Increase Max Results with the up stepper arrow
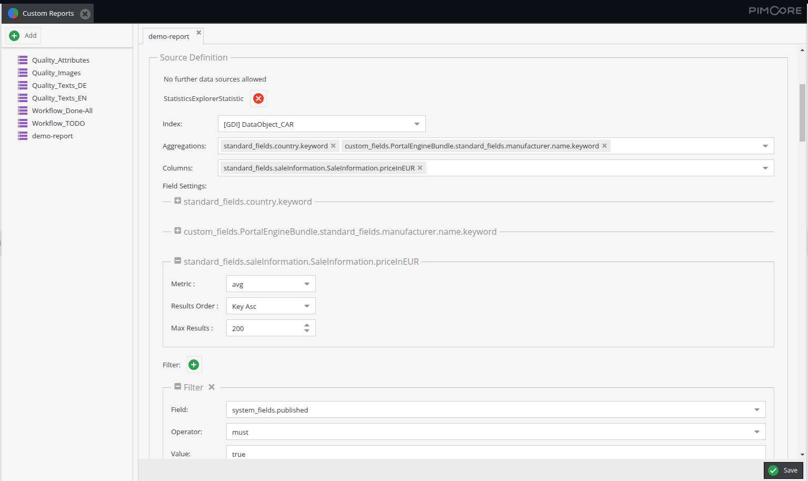 tap(306, 325)
